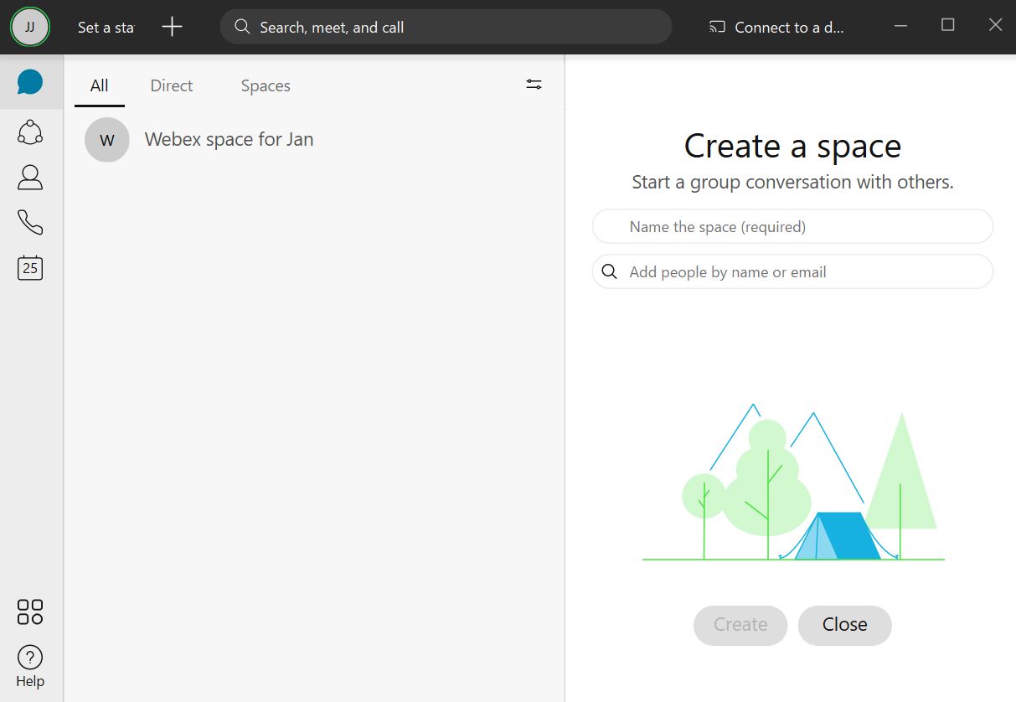This screenshot has width=1016, height=702.
Task: Open the Meetings calendar icon
Action: coord(30,267)
